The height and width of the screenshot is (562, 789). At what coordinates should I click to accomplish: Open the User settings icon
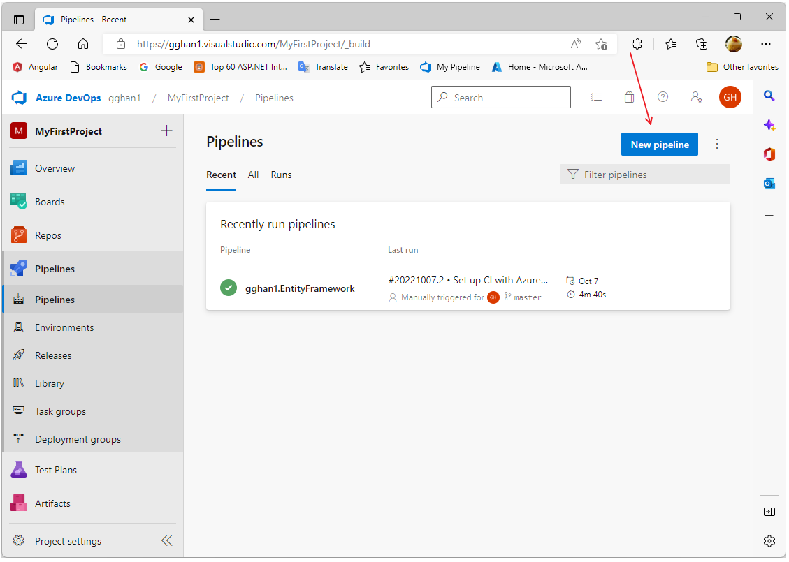coord(696,98)
